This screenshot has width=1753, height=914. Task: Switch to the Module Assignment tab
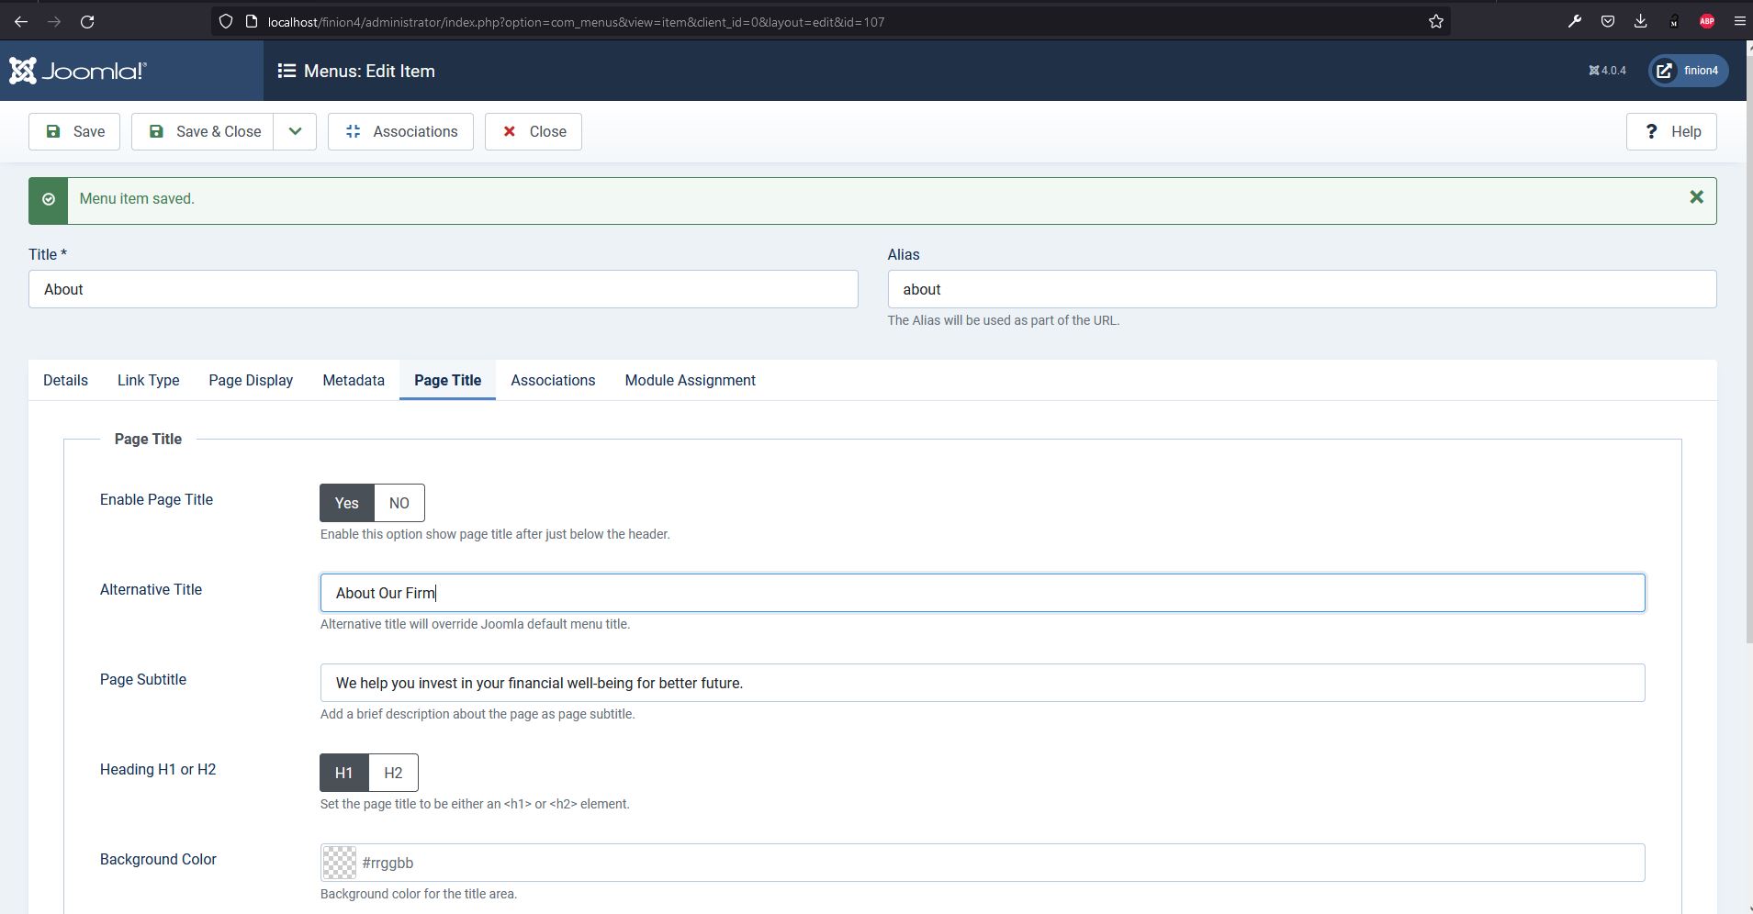click(690, 380)
